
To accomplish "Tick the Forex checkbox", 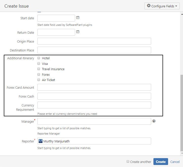I will point(39,75).
